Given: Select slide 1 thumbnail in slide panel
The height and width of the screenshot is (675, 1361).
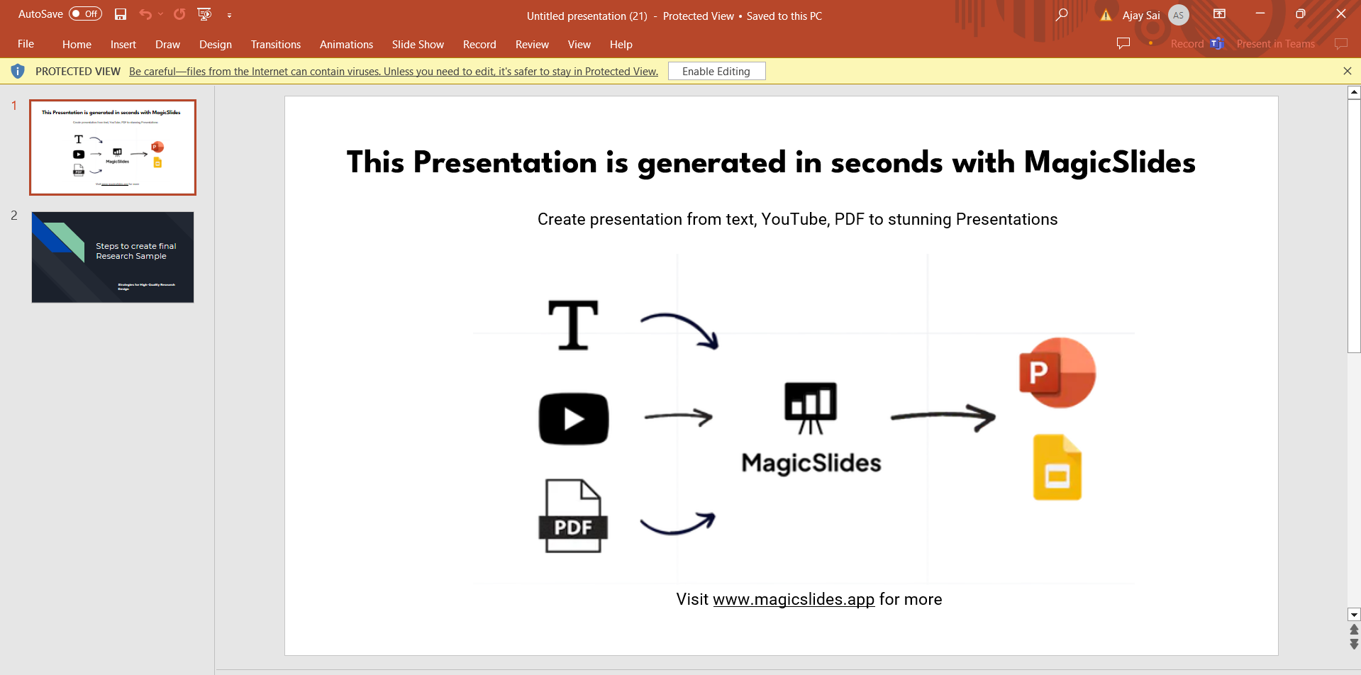Looking at the screenshot, I should (113, 147).
